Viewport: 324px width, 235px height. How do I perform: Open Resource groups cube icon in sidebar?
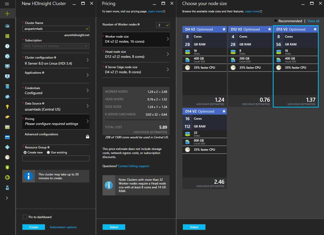tap(7, 26)
